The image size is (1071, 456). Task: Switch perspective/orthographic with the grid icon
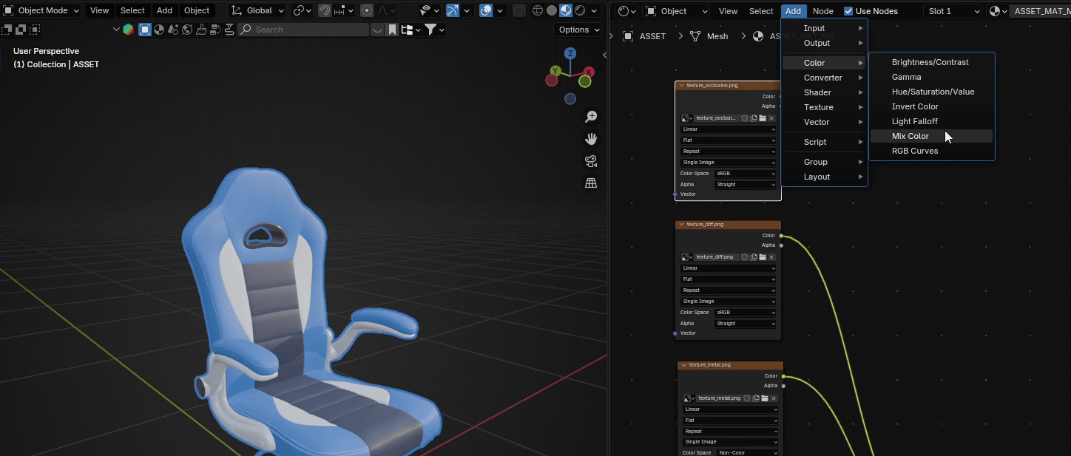tap(591, 183)
